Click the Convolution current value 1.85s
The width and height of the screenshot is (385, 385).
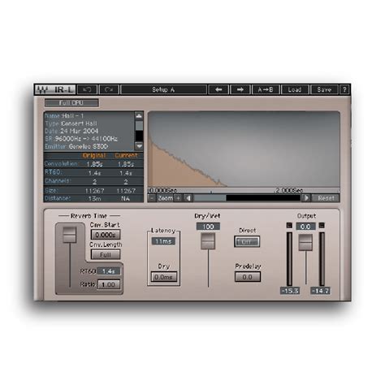click(126, 164)
